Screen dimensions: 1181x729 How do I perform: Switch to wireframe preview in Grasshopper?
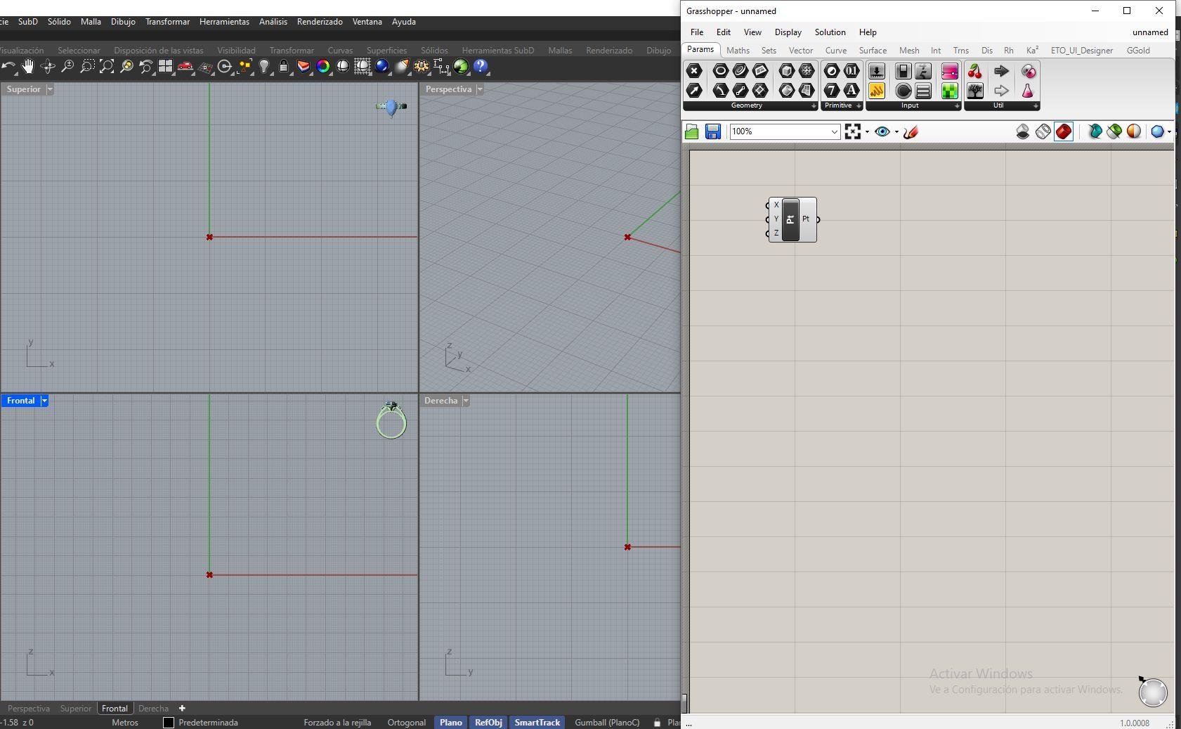(1043, 131)
